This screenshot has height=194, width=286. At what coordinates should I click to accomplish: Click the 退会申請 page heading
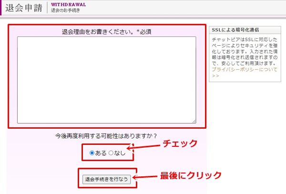[24, 9]
